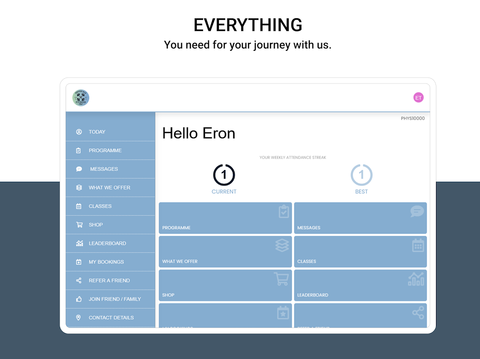Image resolution: width=480 pixels, height=359 pixels.
Task: Click the Today person icon in sidebar
Action: pyautogui.click(x=79, y=131)
